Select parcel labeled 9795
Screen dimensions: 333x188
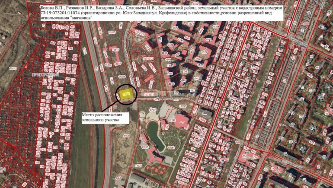(152, 110)
